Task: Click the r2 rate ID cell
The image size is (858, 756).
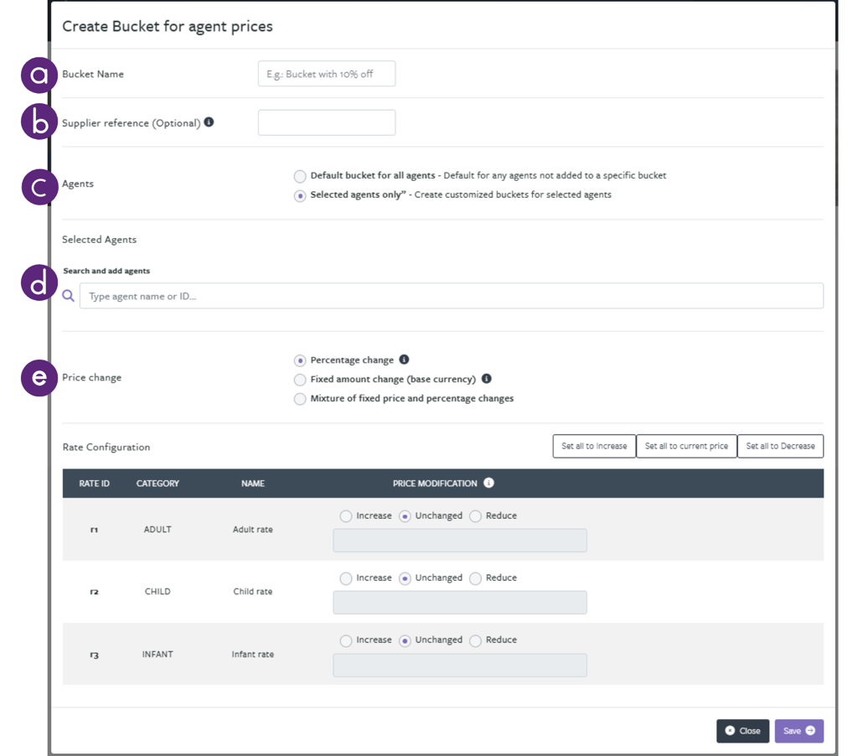Action: coord(94,592)
